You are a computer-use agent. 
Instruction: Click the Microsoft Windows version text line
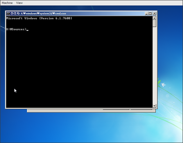[x=39, y=18]
